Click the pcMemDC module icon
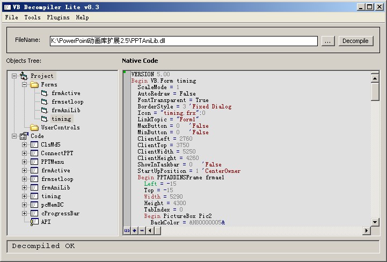Viewport: 387px width, 262px height. click(34, 205)
